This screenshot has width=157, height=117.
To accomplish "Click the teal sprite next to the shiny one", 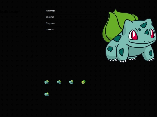I will (71, 82).
